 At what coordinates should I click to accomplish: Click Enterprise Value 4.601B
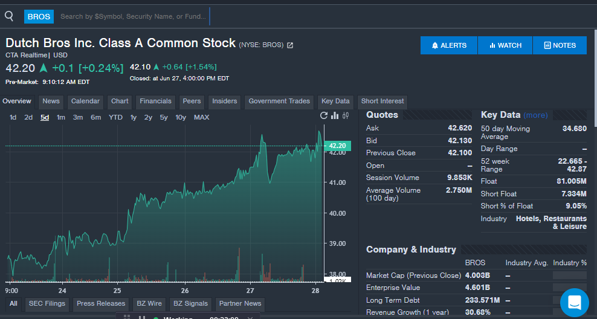(x=477, y=288)
